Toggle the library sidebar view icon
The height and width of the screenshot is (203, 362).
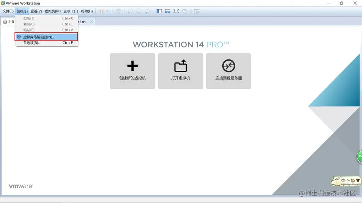pos(159,11)
